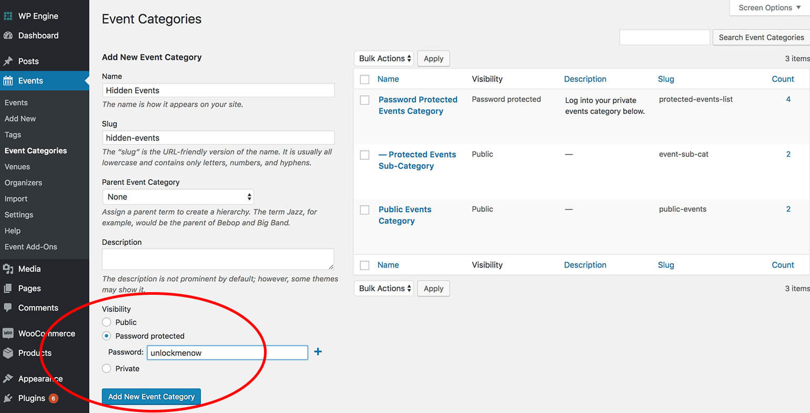
Task: Click the Search Event Categories button
Action: (x=761, y=37)
